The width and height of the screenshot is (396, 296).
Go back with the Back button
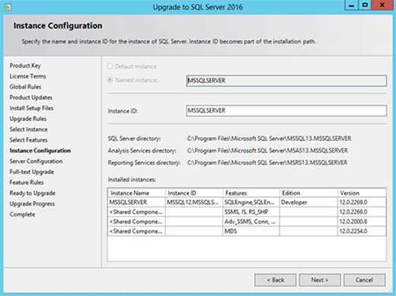click(276, 280)
